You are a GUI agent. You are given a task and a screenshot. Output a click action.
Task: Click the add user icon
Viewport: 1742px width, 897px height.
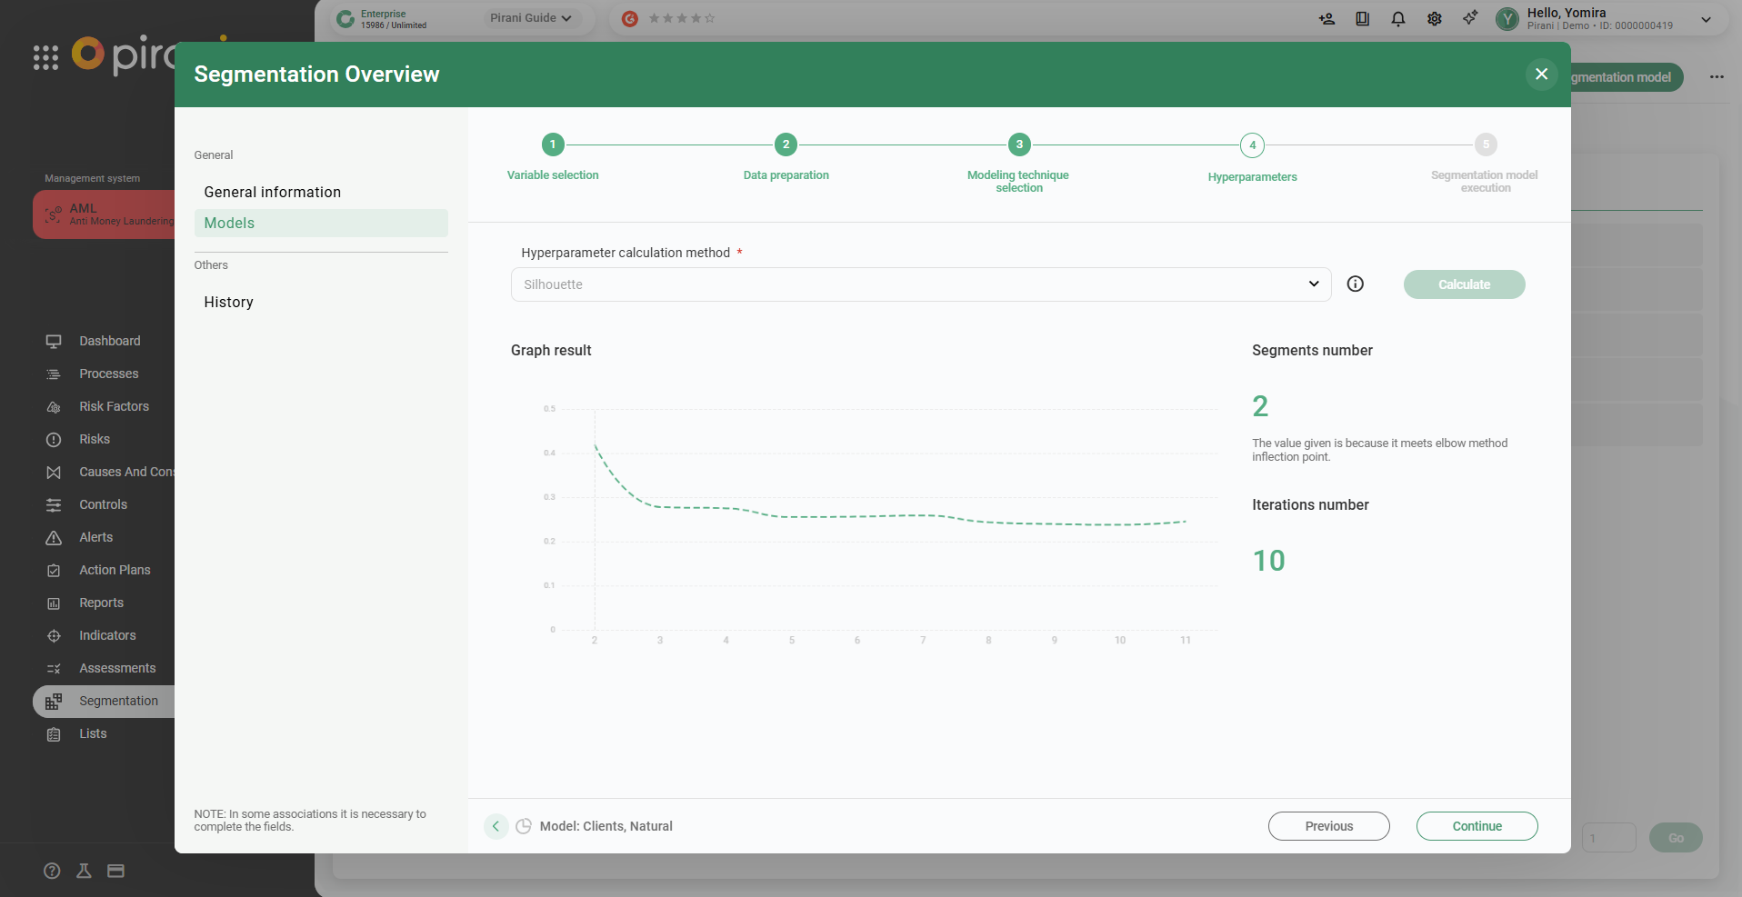1327,19
